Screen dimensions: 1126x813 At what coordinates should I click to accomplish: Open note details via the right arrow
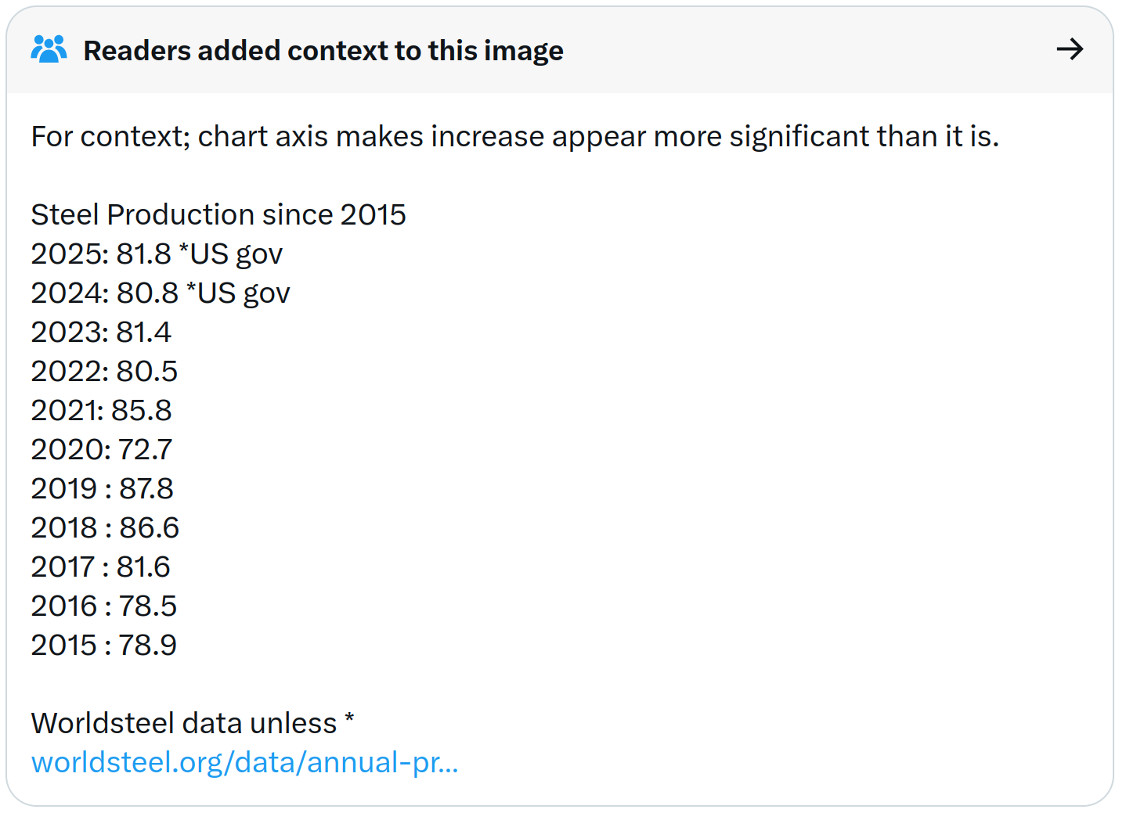(x=1070, y=50)
